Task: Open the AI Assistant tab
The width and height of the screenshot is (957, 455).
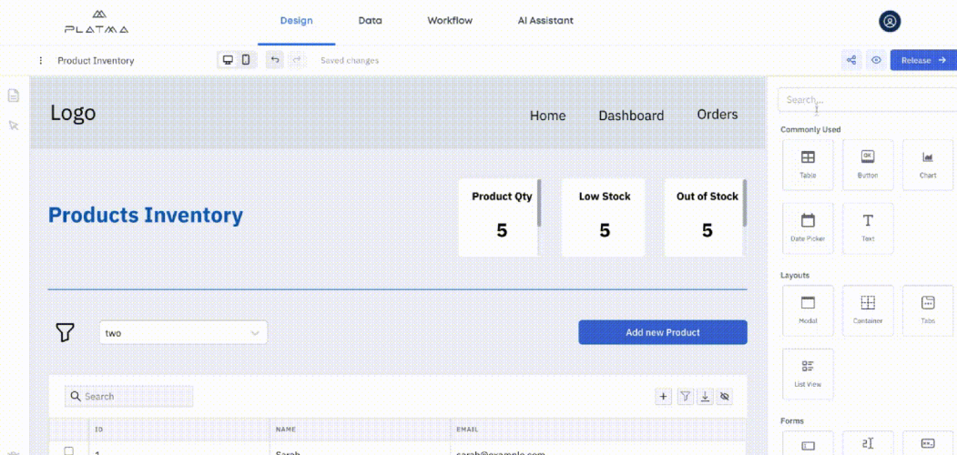Action: (x=545, y=21)
